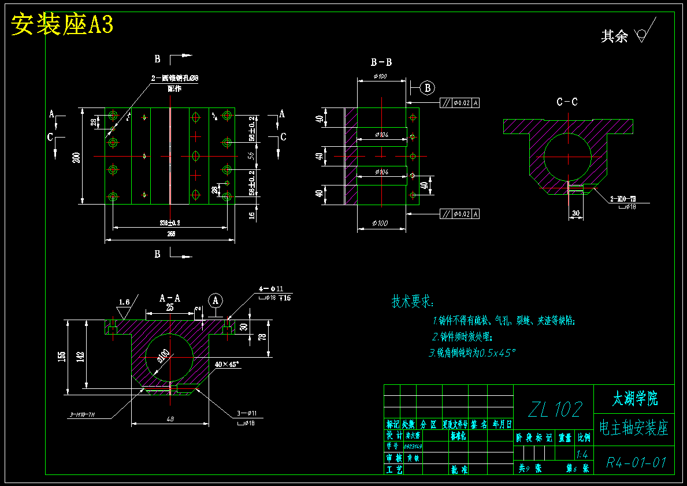The width and height of the screenshot is (687, 486).
Task: Select the "审核" title block label
Action: coord(395,458)
